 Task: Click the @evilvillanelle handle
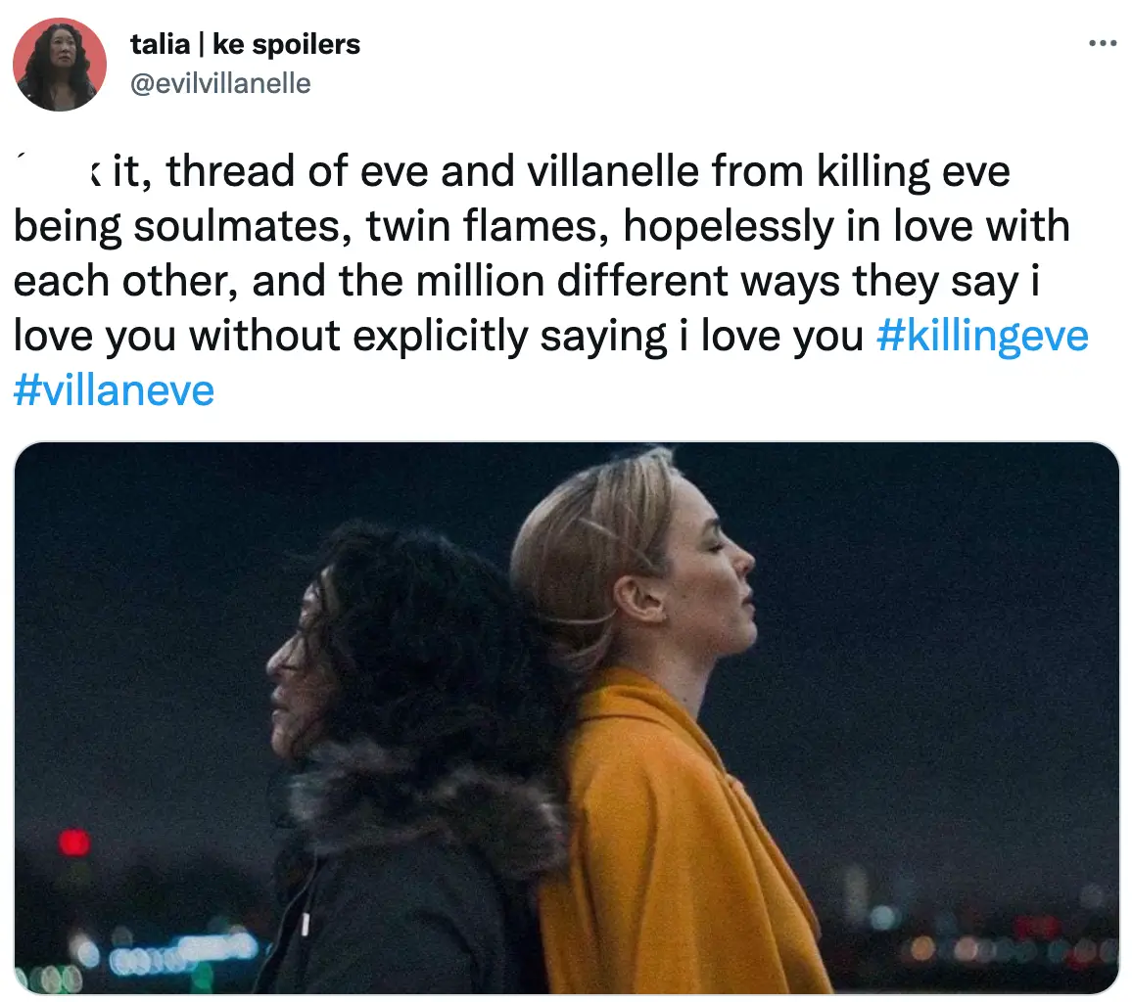[220, 83]
